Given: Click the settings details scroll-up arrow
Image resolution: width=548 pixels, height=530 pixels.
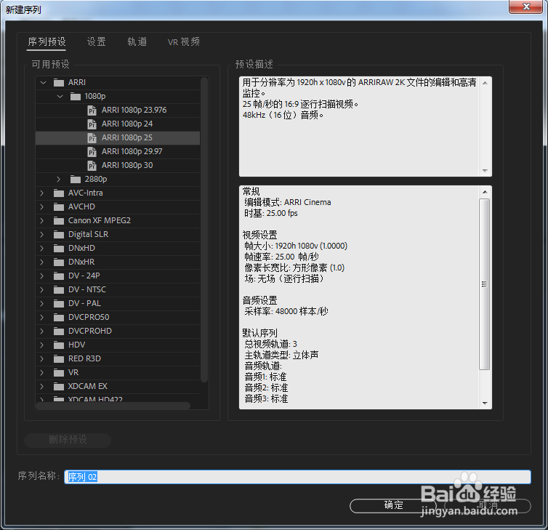Looking at the screenshot, I should pos(485,192).
